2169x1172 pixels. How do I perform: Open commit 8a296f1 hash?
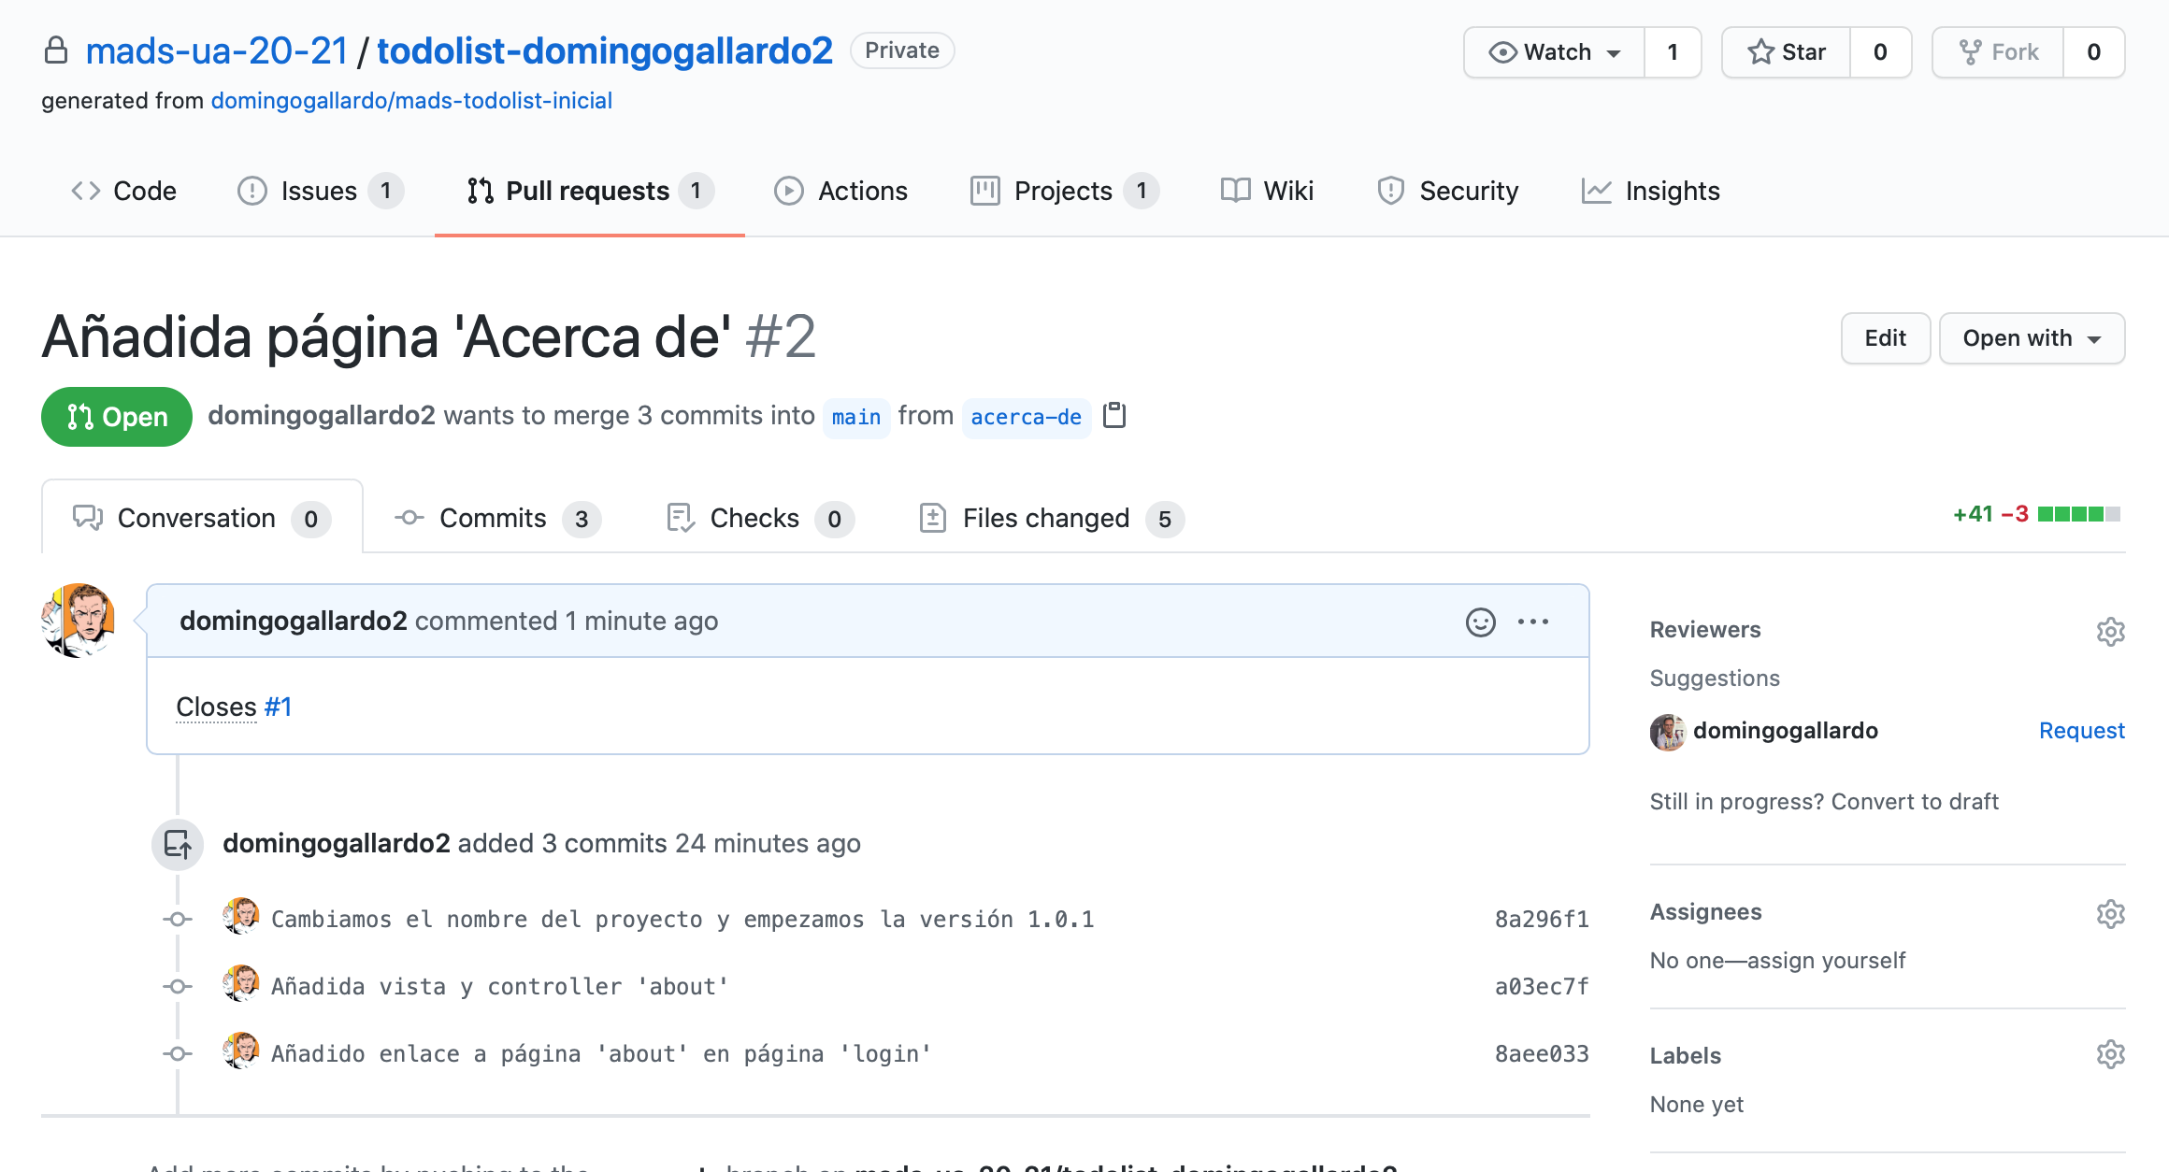[x=1542, y=920]
